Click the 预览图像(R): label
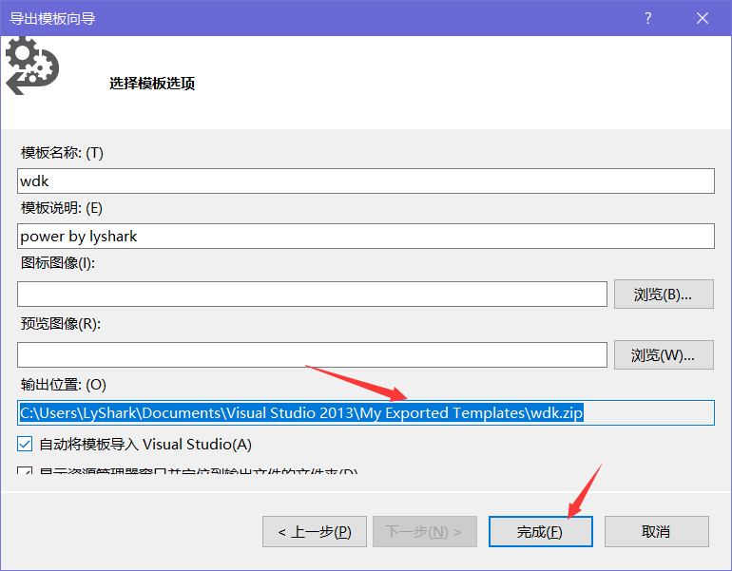Screen dimensions: 732x571 click(x=61, y=323)
